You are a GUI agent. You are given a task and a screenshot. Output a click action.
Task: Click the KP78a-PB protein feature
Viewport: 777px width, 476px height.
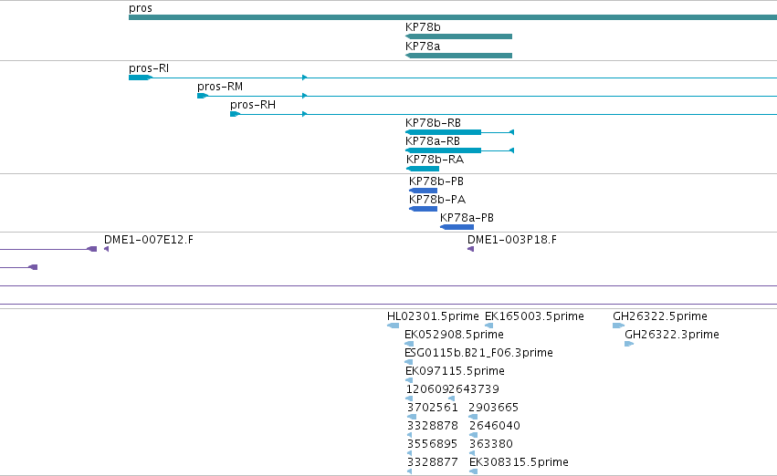(x=457, y=227)
